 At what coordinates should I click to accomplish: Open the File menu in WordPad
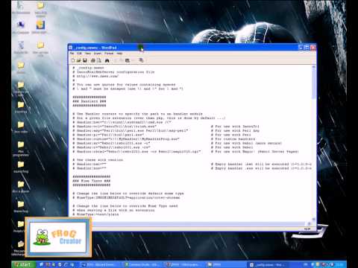[72, 54]
